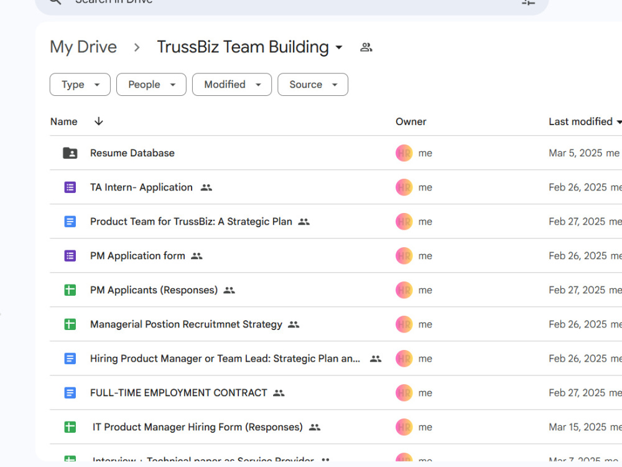The width and height of the screenshot is (622, 467).
Task: Select the Resume Database row name
Action: click(132, 153)
